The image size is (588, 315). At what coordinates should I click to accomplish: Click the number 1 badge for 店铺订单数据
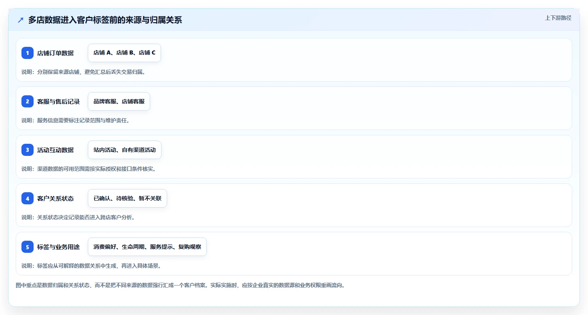click(x=28, y=53)
